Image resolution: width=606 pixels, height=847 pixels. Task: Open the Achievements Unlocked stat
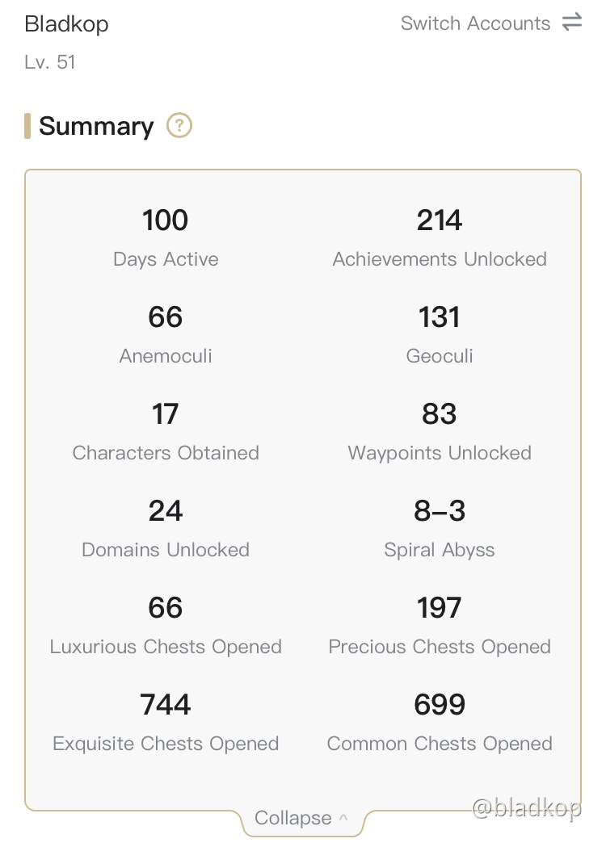[x=440, y=237]
